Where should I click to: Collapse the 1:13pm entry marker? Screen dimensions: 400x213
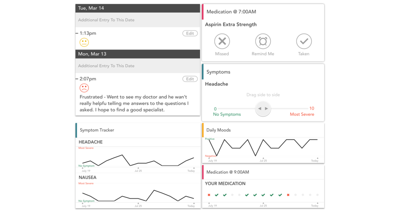(x=77, y=34)
